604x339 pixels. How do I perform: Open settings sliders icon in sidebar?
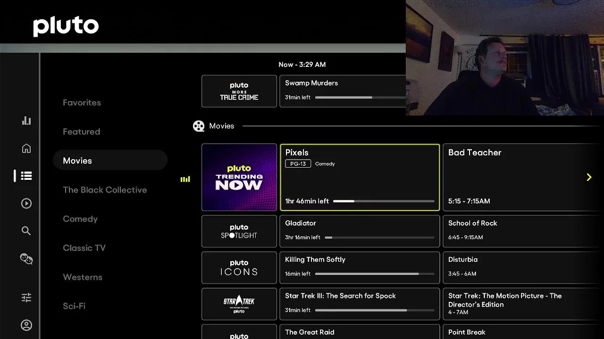click(26, 298)
